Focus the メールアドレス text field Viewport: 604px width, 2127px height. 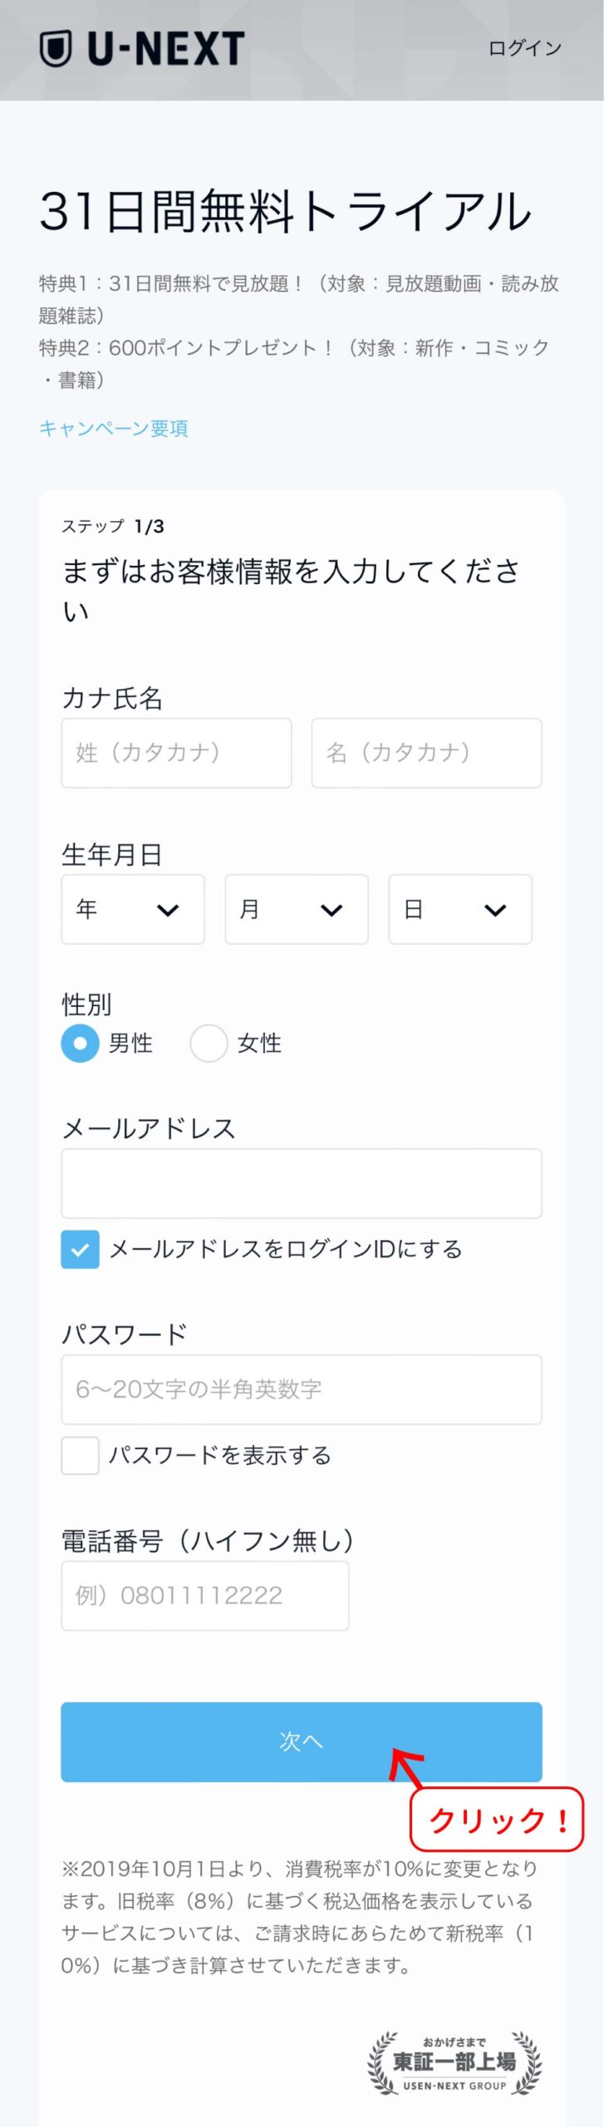point(301,1183)
